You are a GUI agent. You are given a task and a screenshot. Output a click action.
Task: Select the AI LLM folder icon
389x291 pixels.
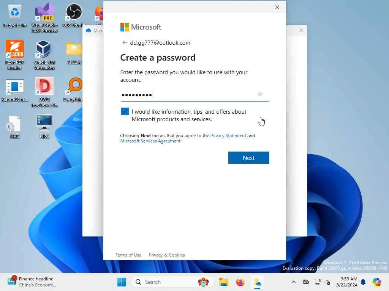click(x=74, y=53)
